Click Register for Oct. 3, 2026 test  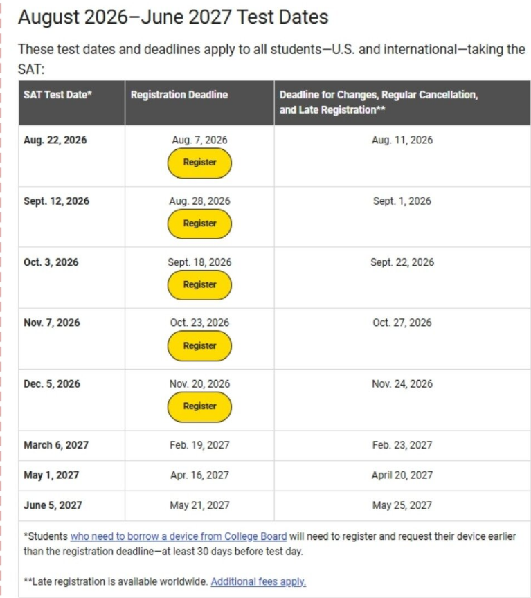click(x=199, y=285)
